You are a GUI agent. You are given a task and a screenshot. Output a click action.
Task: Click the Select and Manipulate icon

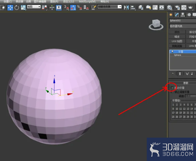tap(52, 8)
